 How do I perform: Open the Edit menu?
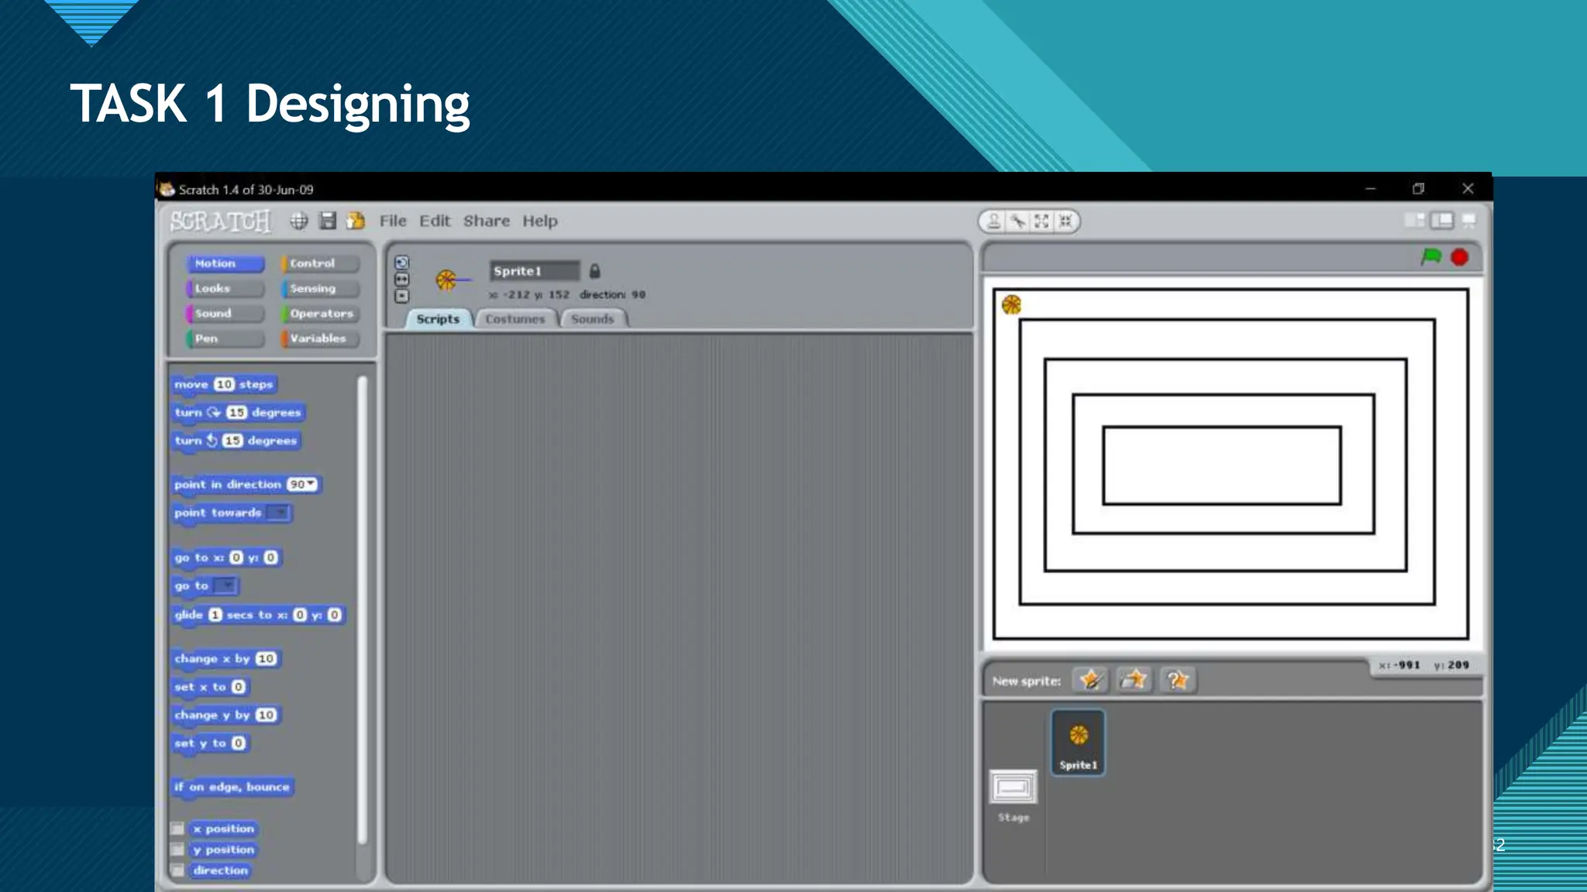435,221
